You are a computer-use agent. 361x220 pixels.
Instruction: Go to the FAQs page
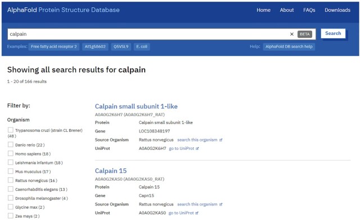tap(309, 10)
